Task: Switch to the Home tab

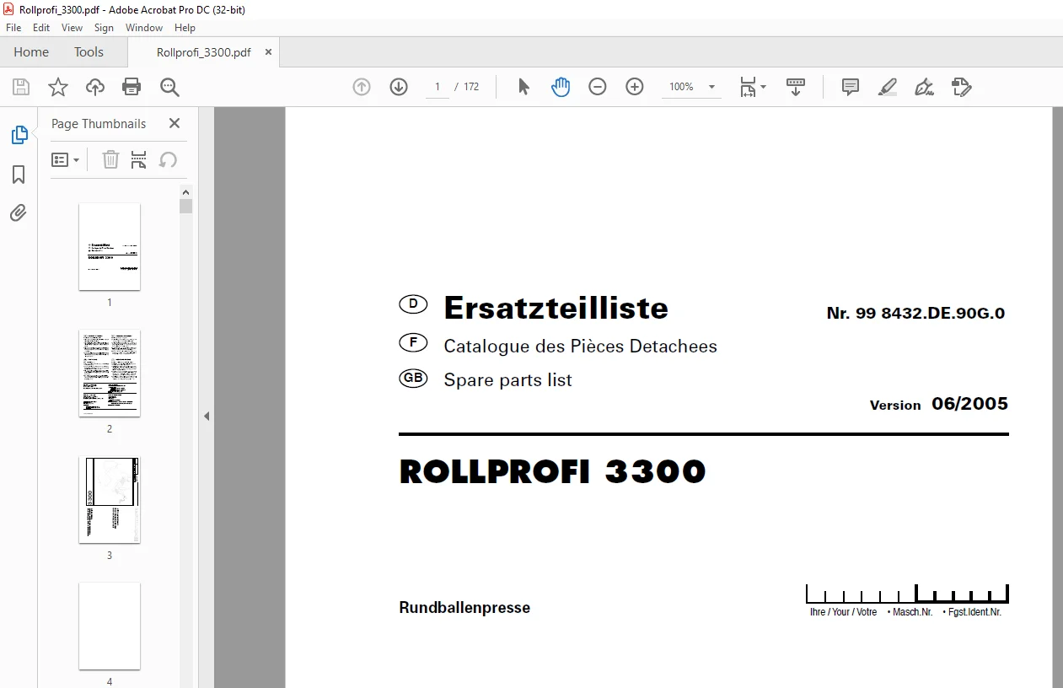Action: pyautogui.click(x=31, y=52)
